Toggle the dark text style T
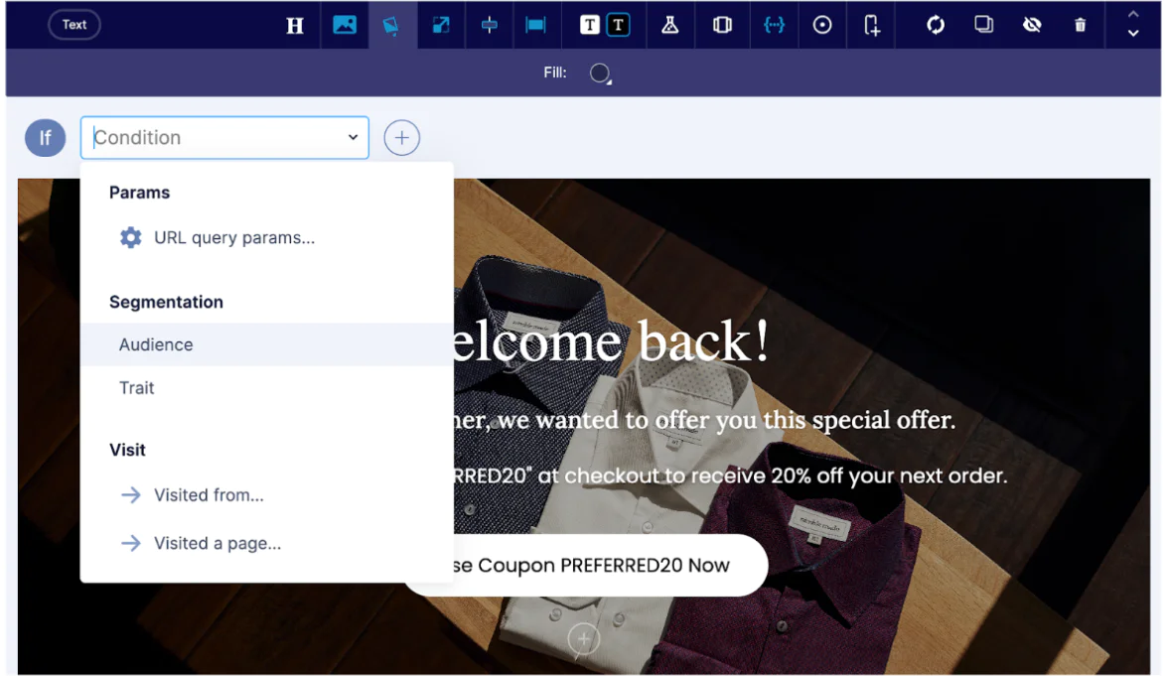1167x676 pixels. coord(619,25)
